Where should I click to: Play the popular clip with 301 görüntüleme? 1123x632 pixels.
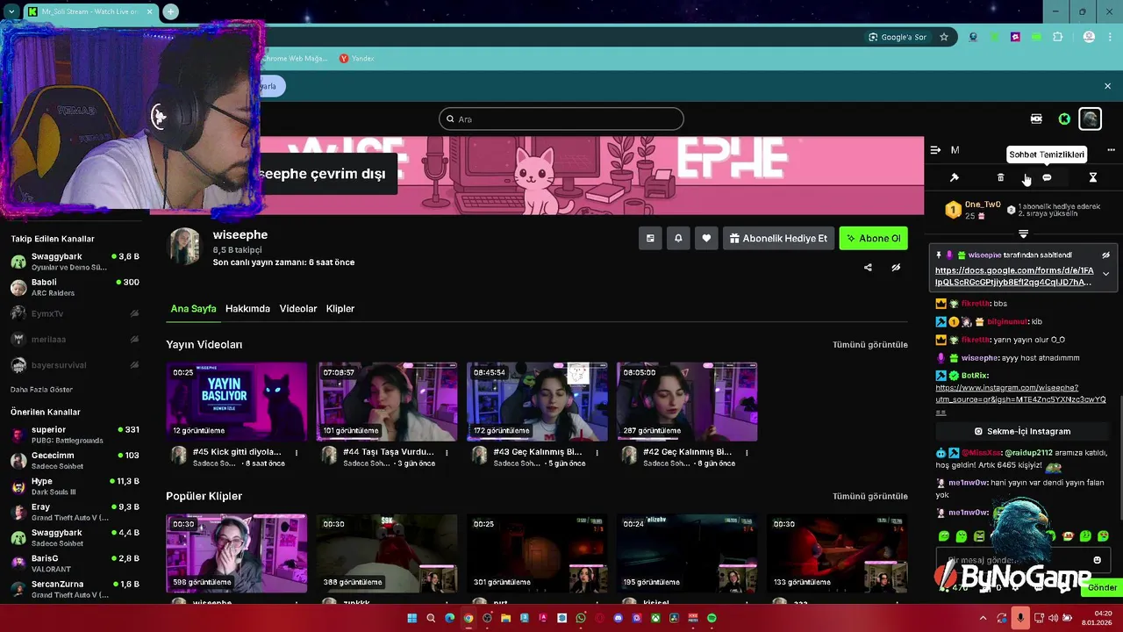(x=537, y=554)
